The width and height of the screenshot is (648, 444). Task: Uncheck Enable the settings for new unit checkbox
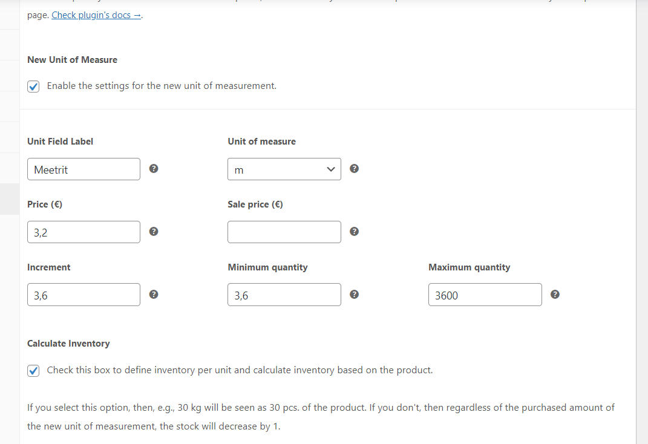(33, 87)
